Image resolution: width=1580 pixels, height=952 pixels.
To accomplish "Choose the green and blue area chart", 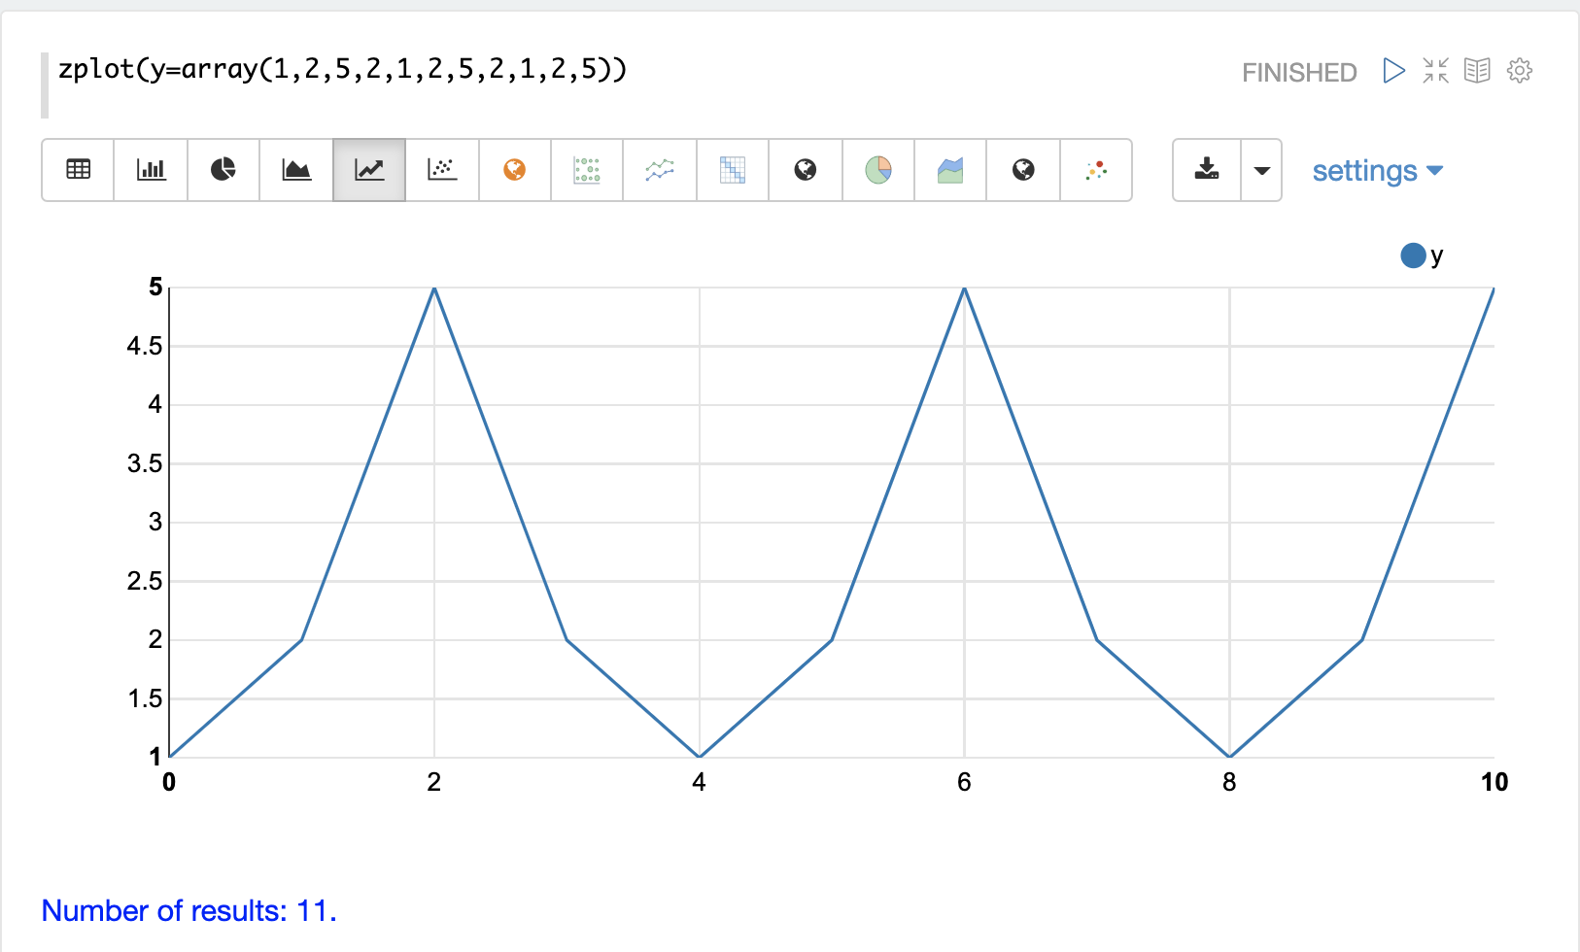I will 950,170.
